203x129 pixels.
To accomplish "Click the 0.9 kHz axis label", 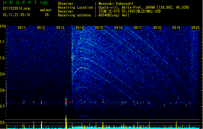I will pos(3,74).
